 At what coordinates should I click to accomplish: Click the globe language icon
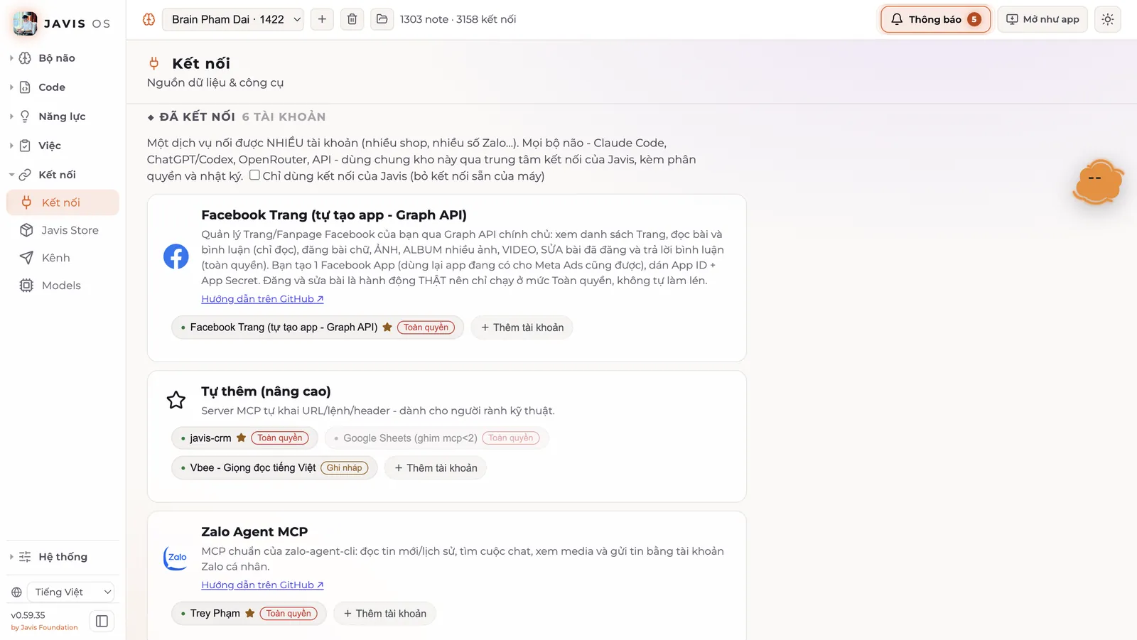pos(16,592)
